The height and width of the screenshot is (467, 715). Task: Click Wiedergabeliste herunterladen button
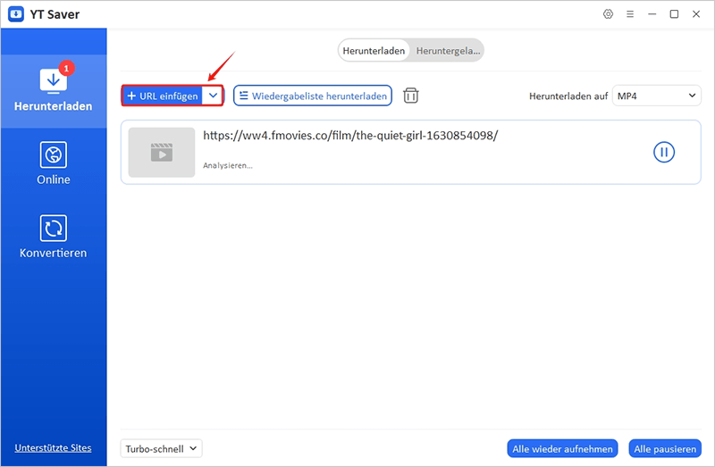point(313,96)
